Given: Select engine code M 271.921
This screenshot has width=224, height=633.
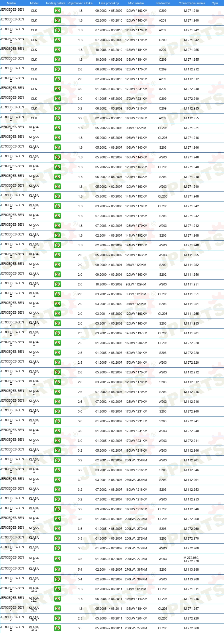Looking at the screenshot, I should click(191, 128).
